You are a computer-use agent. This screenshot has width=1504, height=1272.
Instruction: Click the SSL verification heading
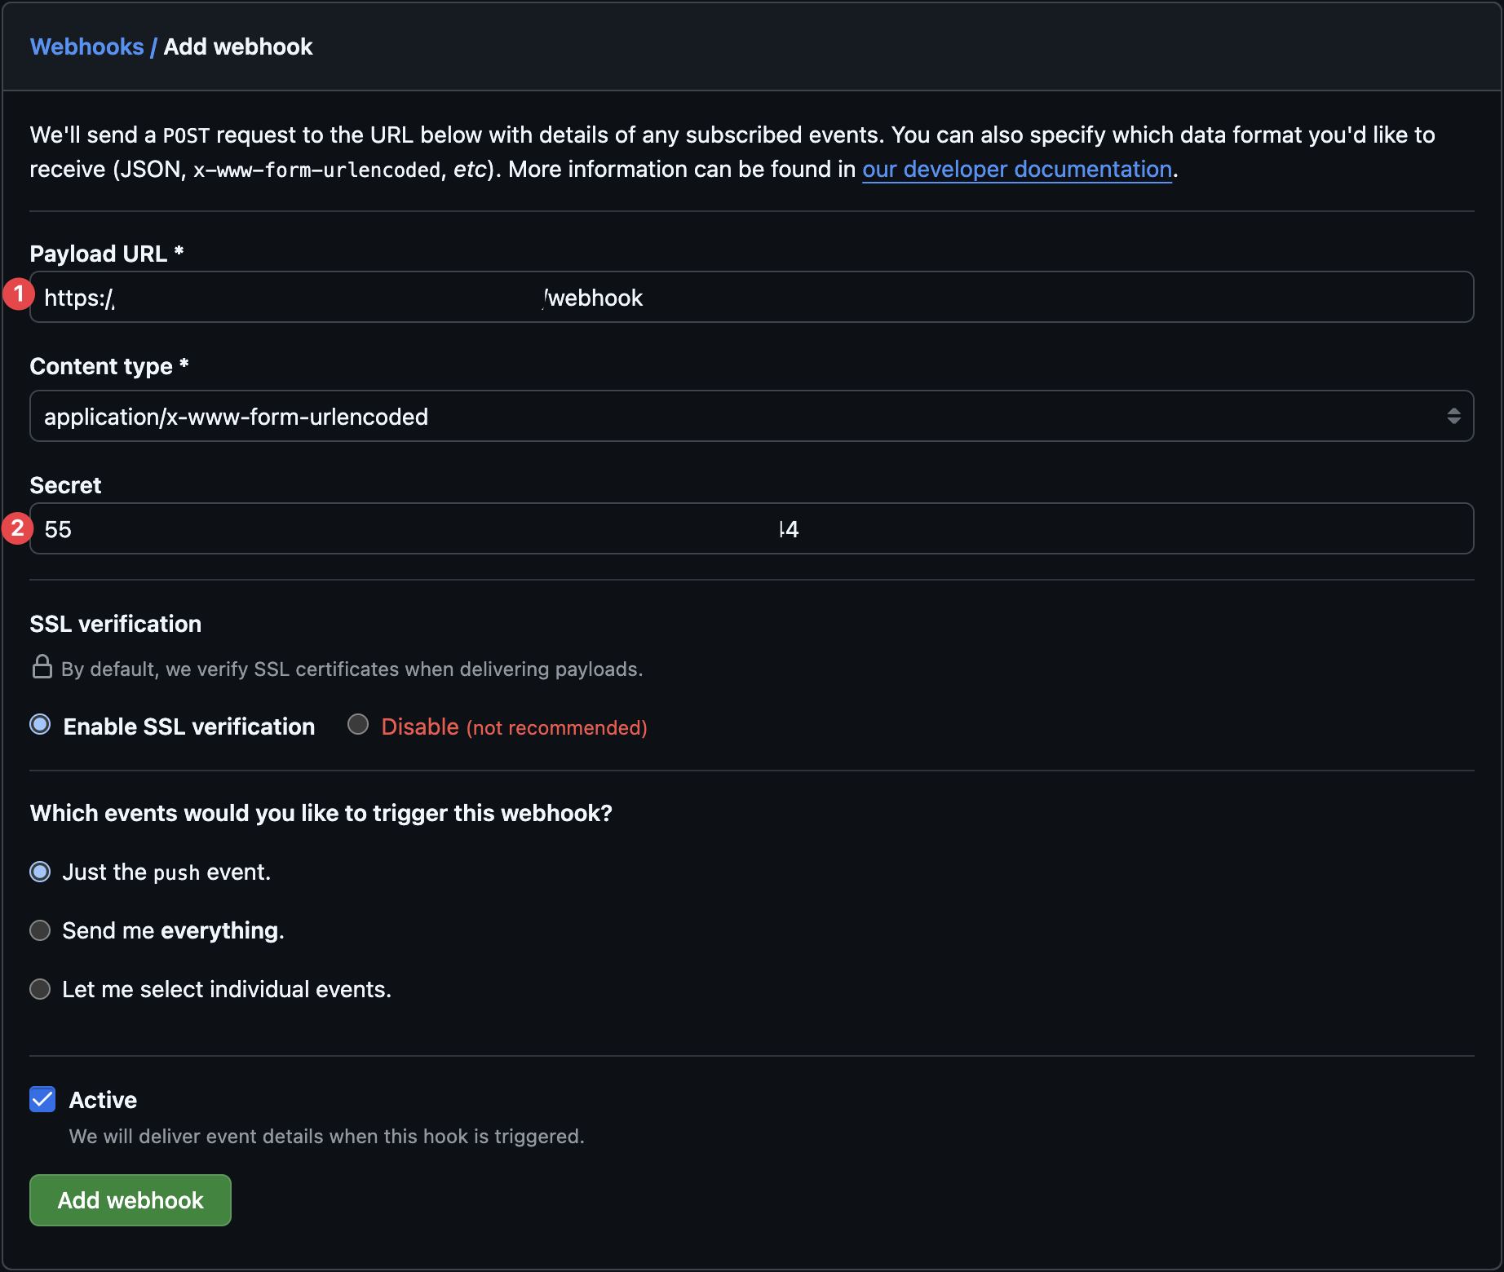tap(116, 624)
